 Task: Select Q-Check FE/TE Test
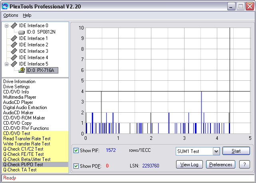pos(35,154)
